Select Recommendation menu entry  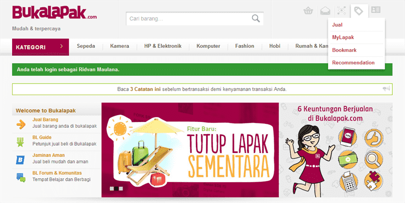pos(353,63)
